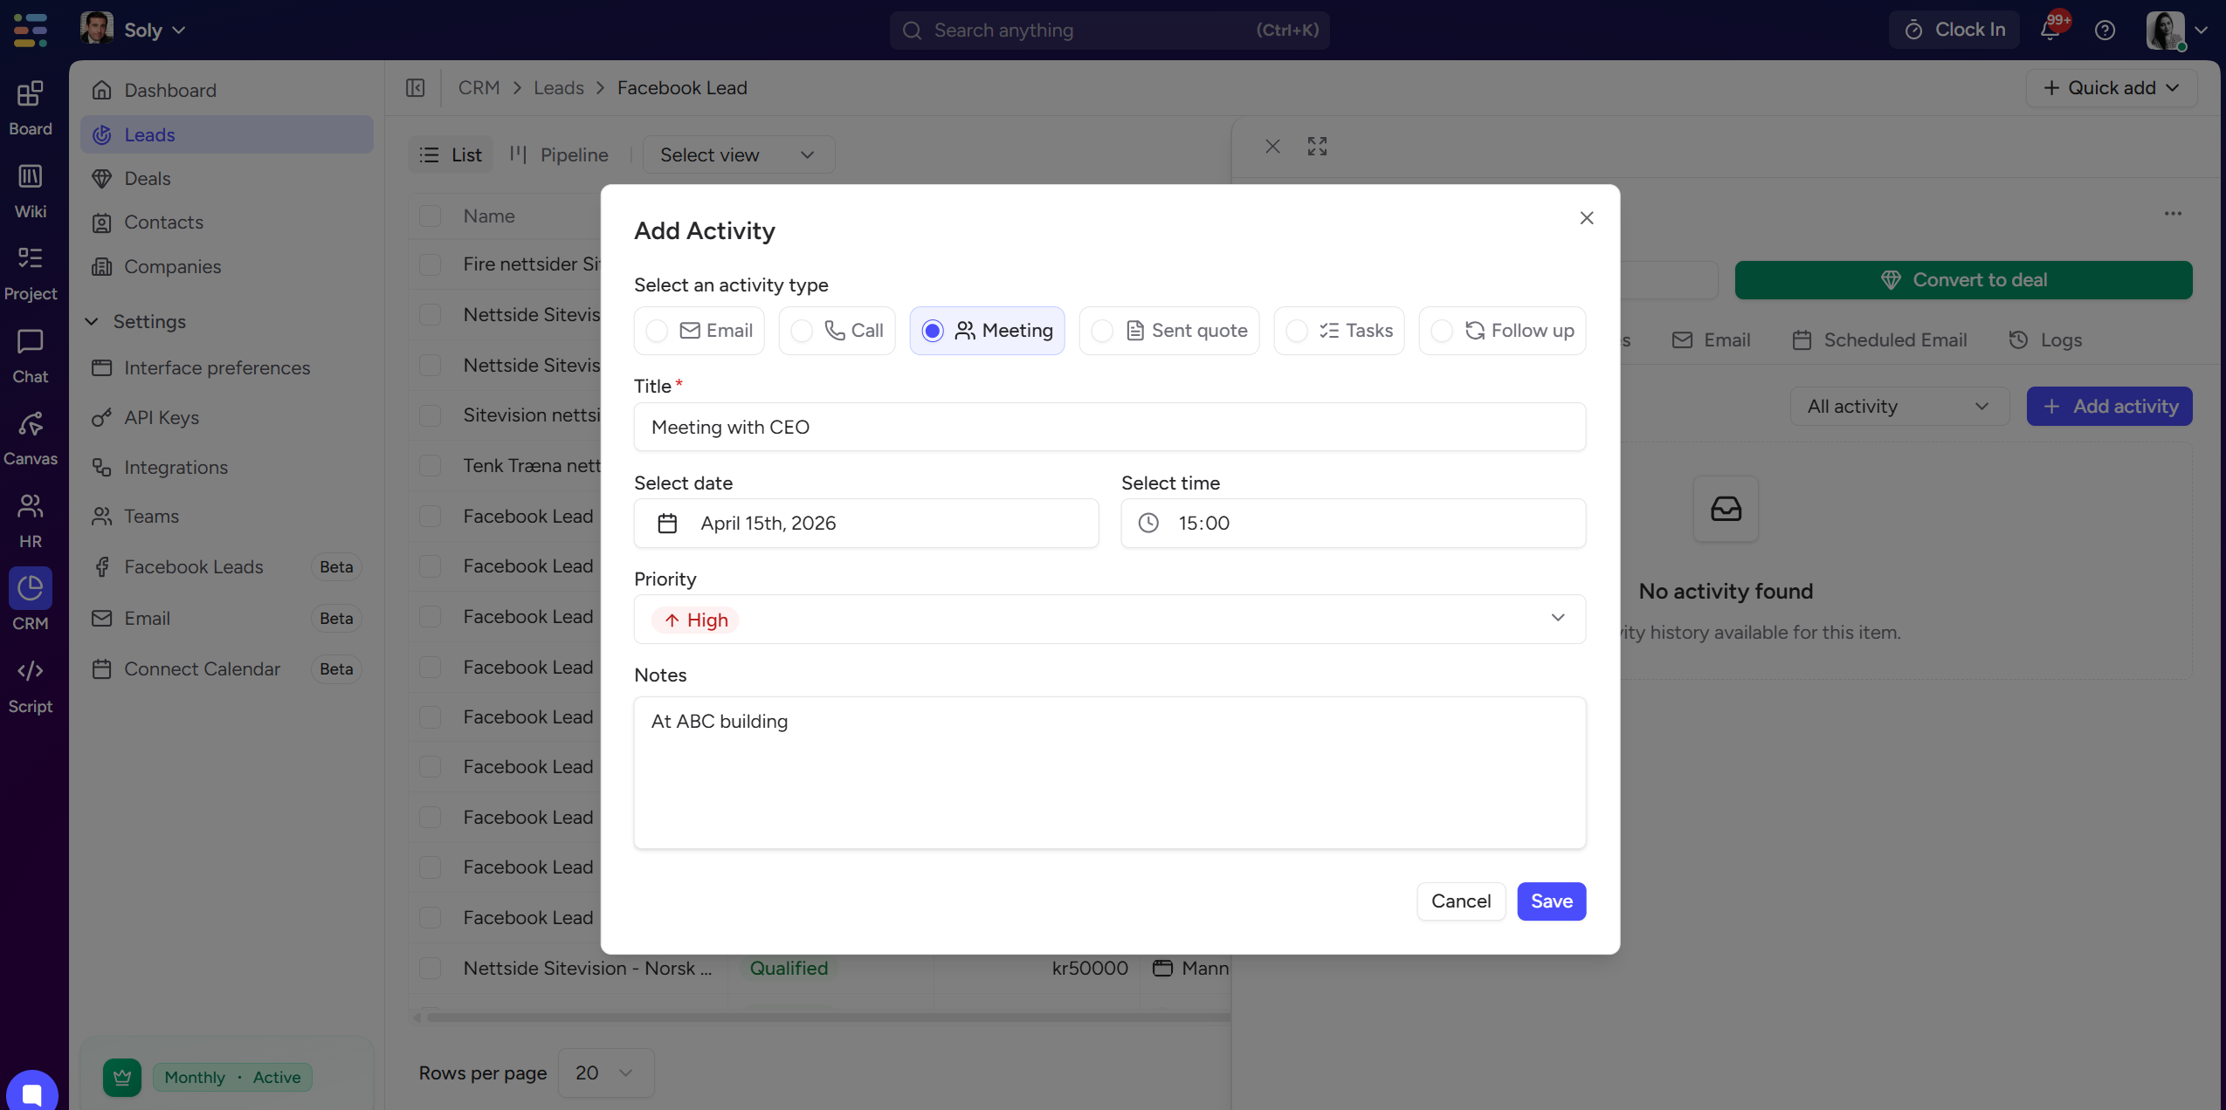The width and height of the screenshot is (2226, 1110).
Task: Cancel the Add Activity dialog
Action: pyautogui.click(x=1460, y=901)
